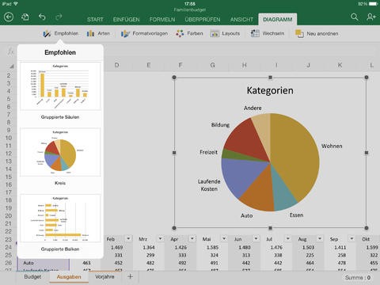Open the Mrz column filter dropdown

[x=160, y=238]
